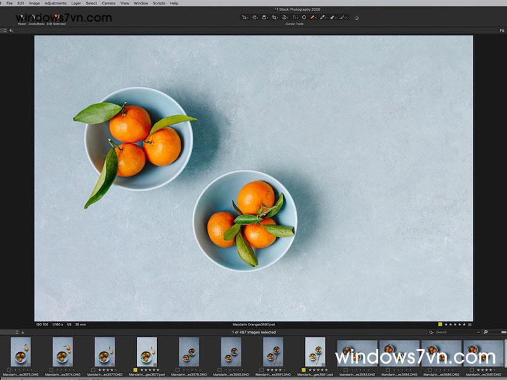Toggle color tag on Mandarin...es3578.DNG
The height and width of the screenshot is (380, 507).
click(177, 370)
